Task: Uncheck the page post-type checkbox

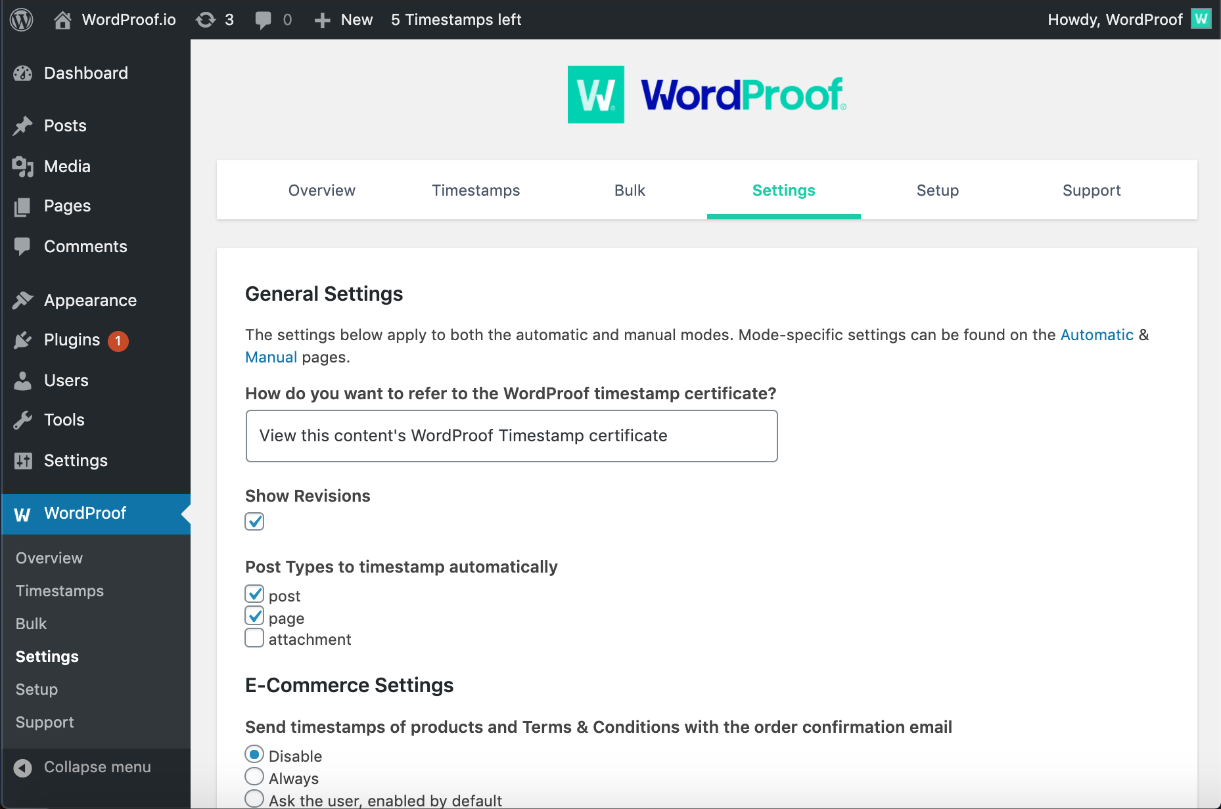Action: (254, 616)
